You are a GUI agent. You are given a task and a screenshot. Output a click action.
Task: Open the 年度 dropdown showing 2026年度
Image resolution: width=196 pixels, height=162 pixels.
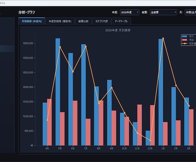coord(130,12)
